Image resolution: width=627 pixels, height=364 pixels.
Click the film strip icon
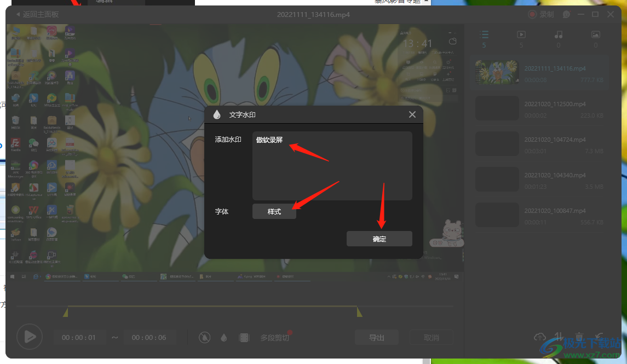click(244, 338)
